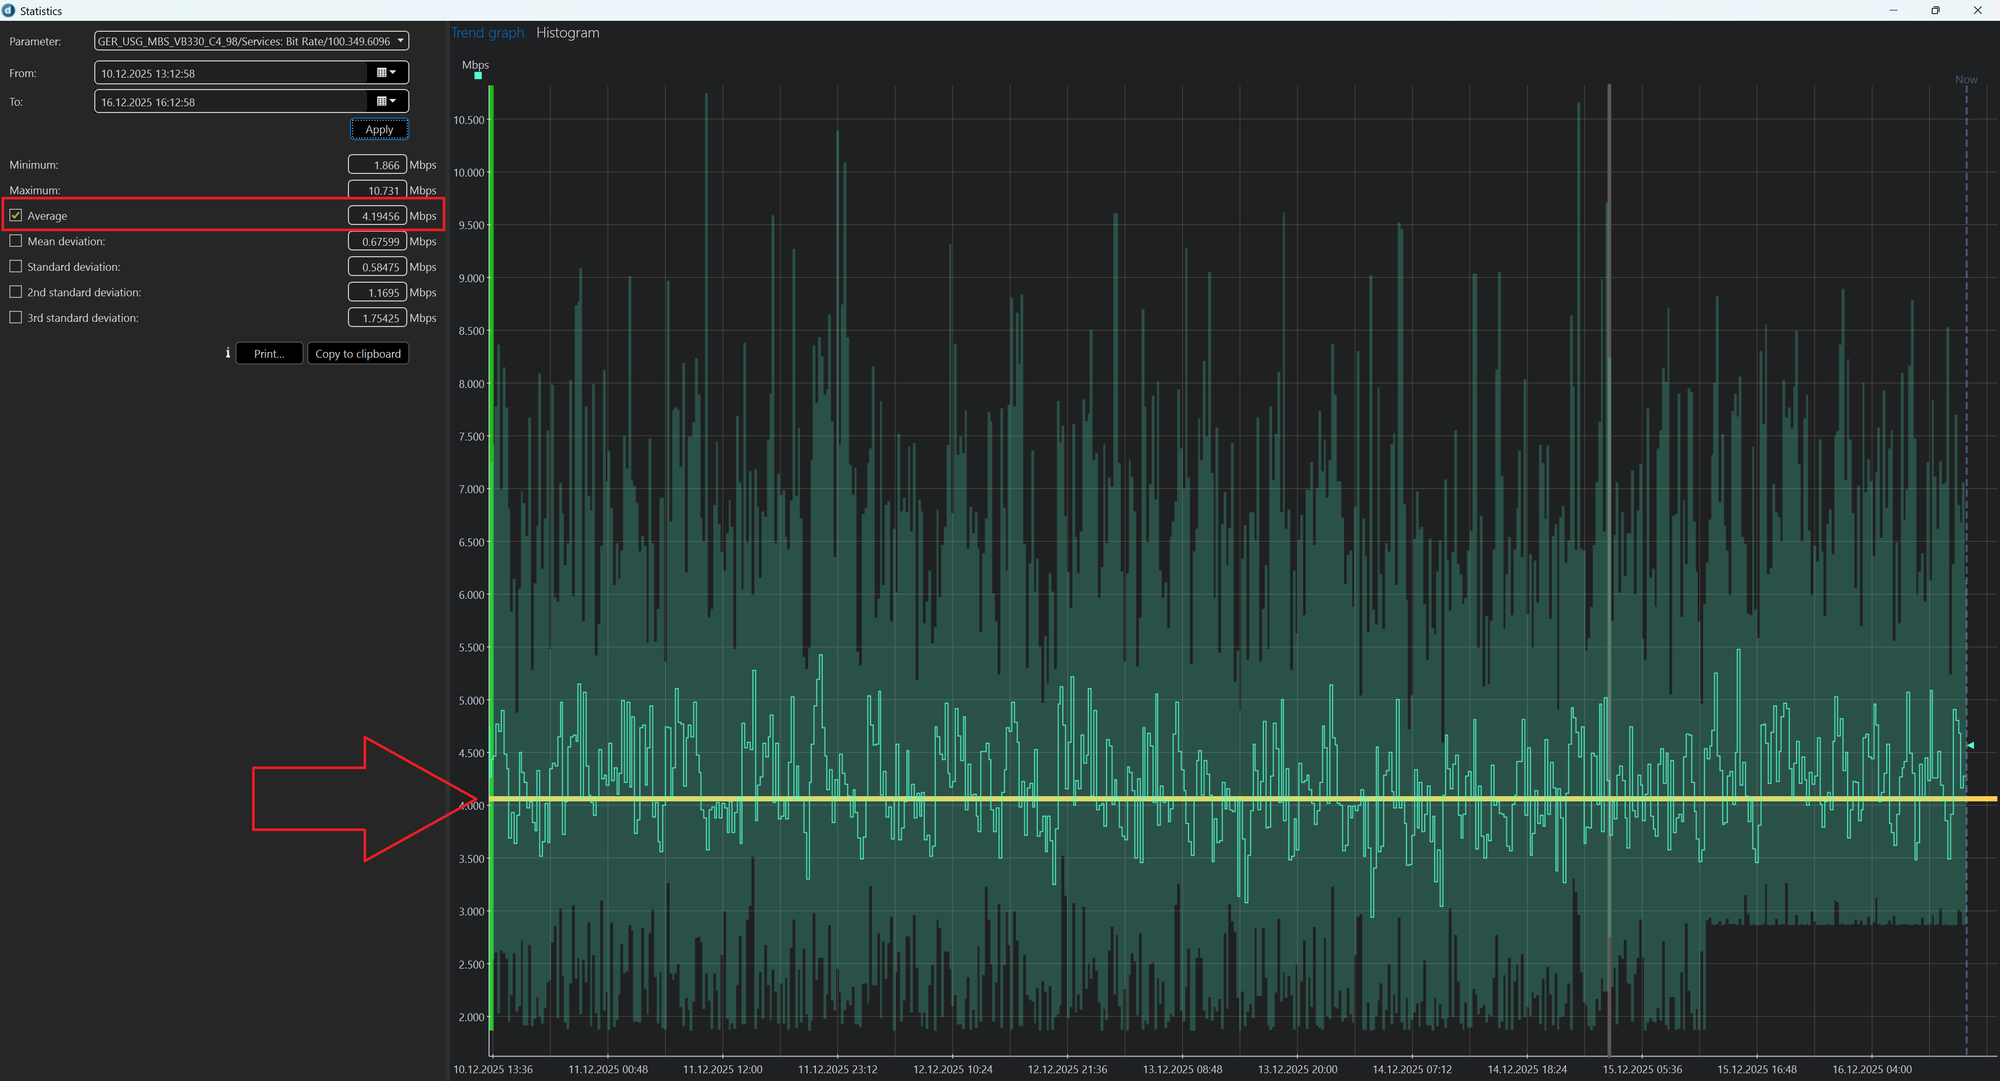Uncheck the Average checkbox

tap(16, 216)
